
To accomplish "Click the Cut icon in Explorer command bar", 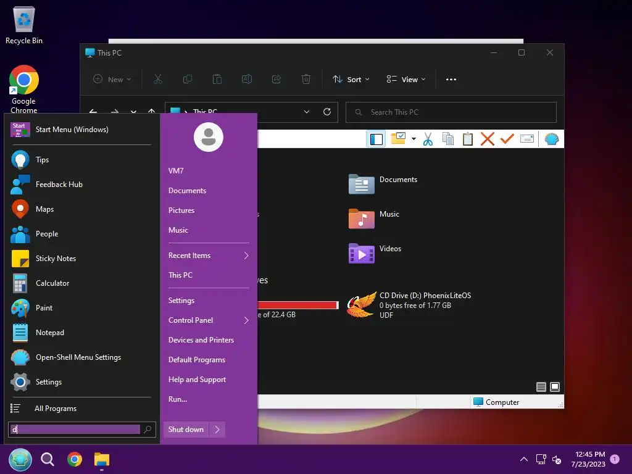I will [x=158, y=80].
